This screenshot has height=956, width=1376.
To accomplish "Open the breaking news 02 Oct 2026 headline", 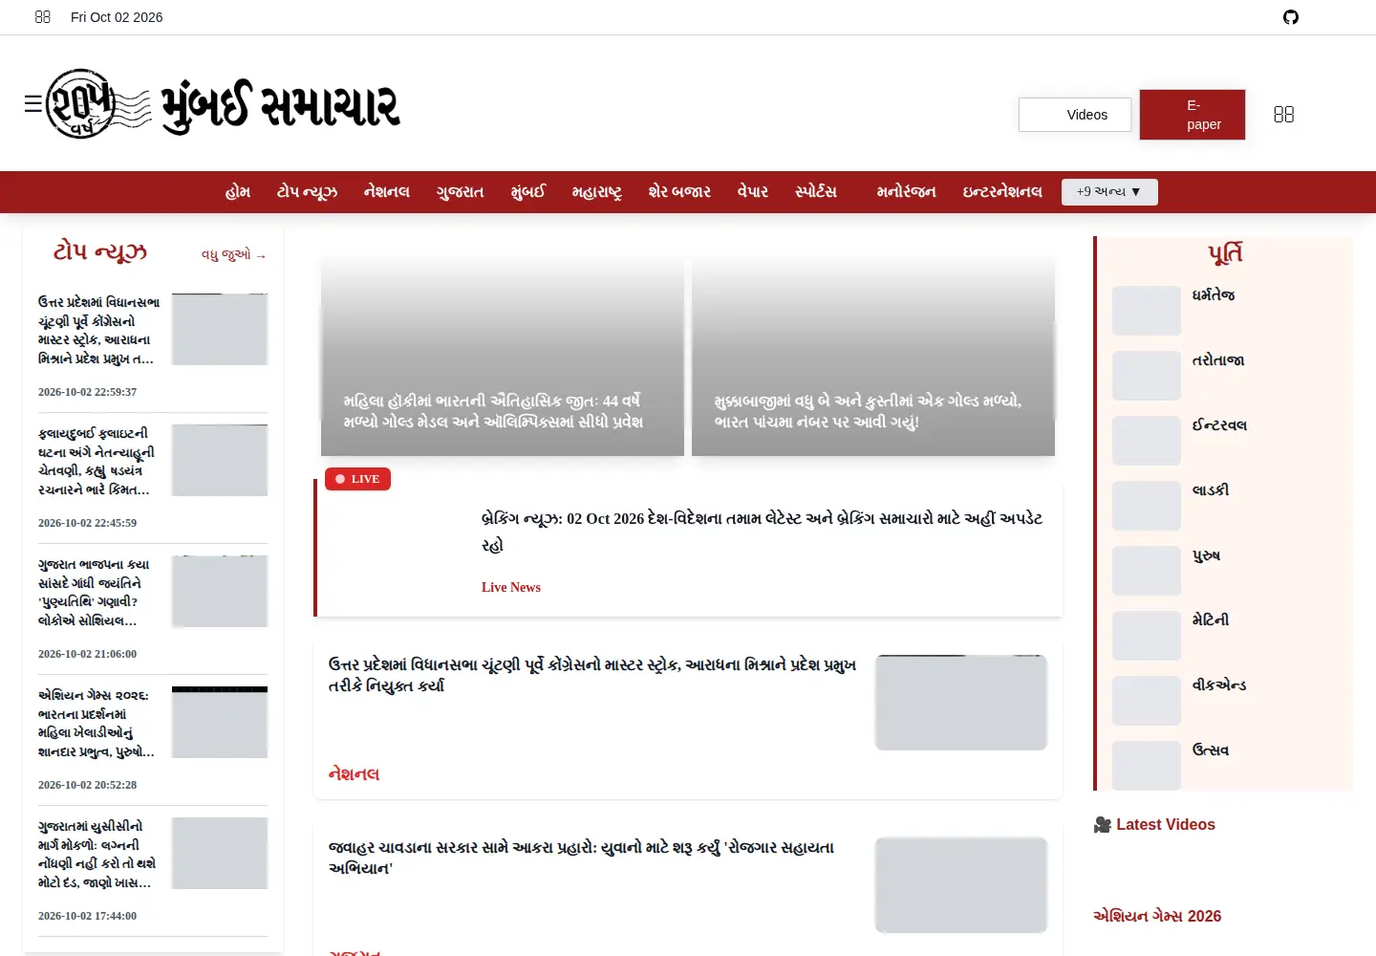I will tap(762, 532).
